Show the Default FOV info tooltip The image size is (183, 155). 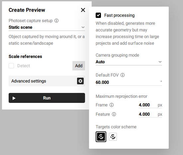(123, 75)
